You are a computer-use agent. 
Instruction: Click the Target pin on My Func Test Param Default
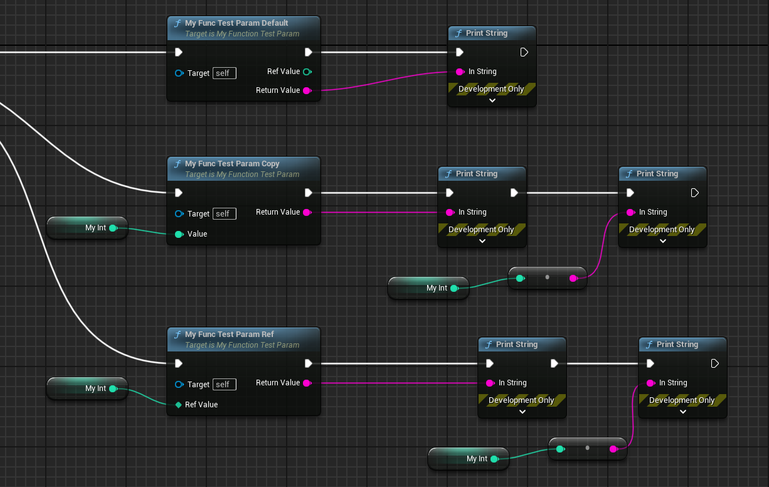(179, 73)
